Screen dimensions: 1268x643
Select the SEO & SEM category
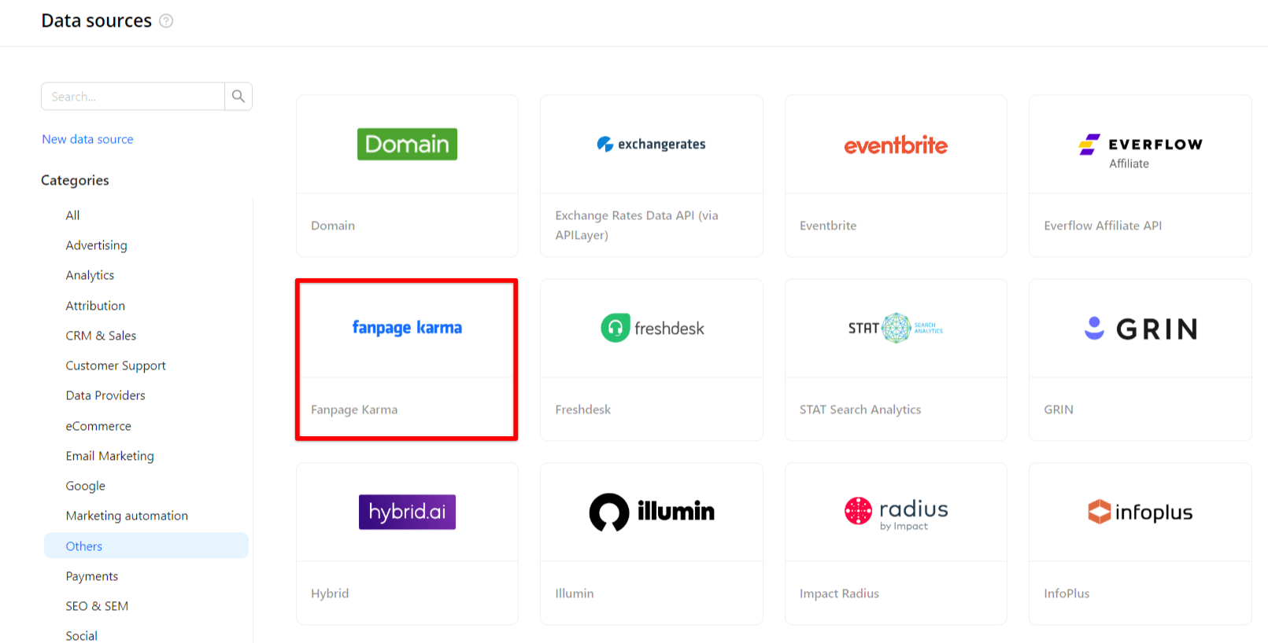point(97,606)
